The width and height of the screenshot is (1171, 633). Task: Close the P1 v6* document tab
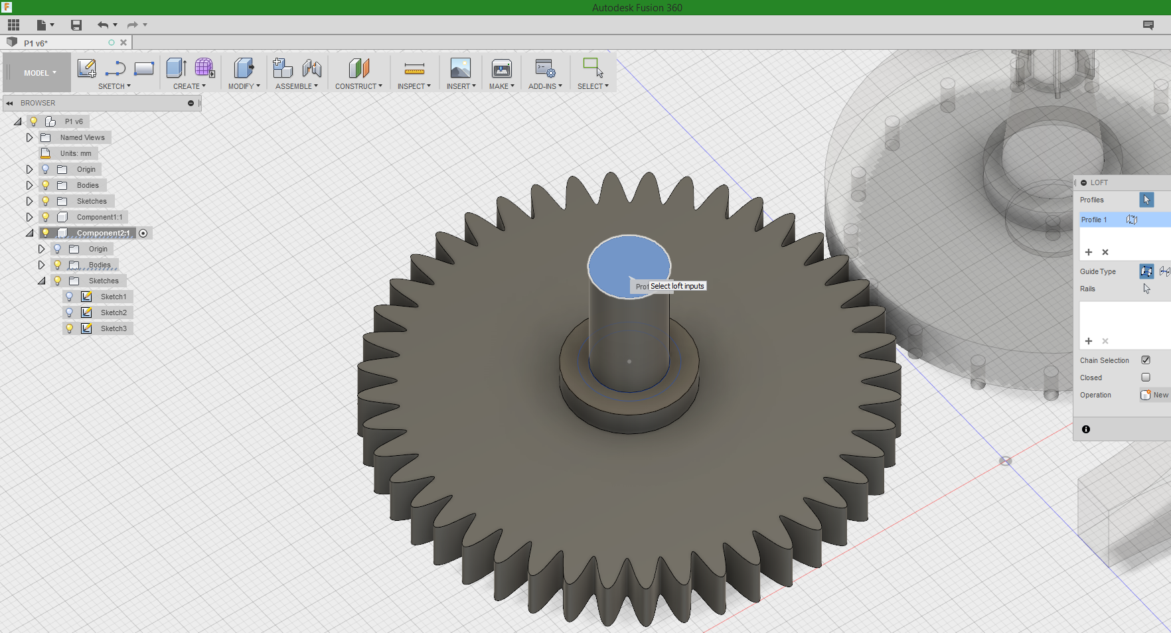point(123,42)
